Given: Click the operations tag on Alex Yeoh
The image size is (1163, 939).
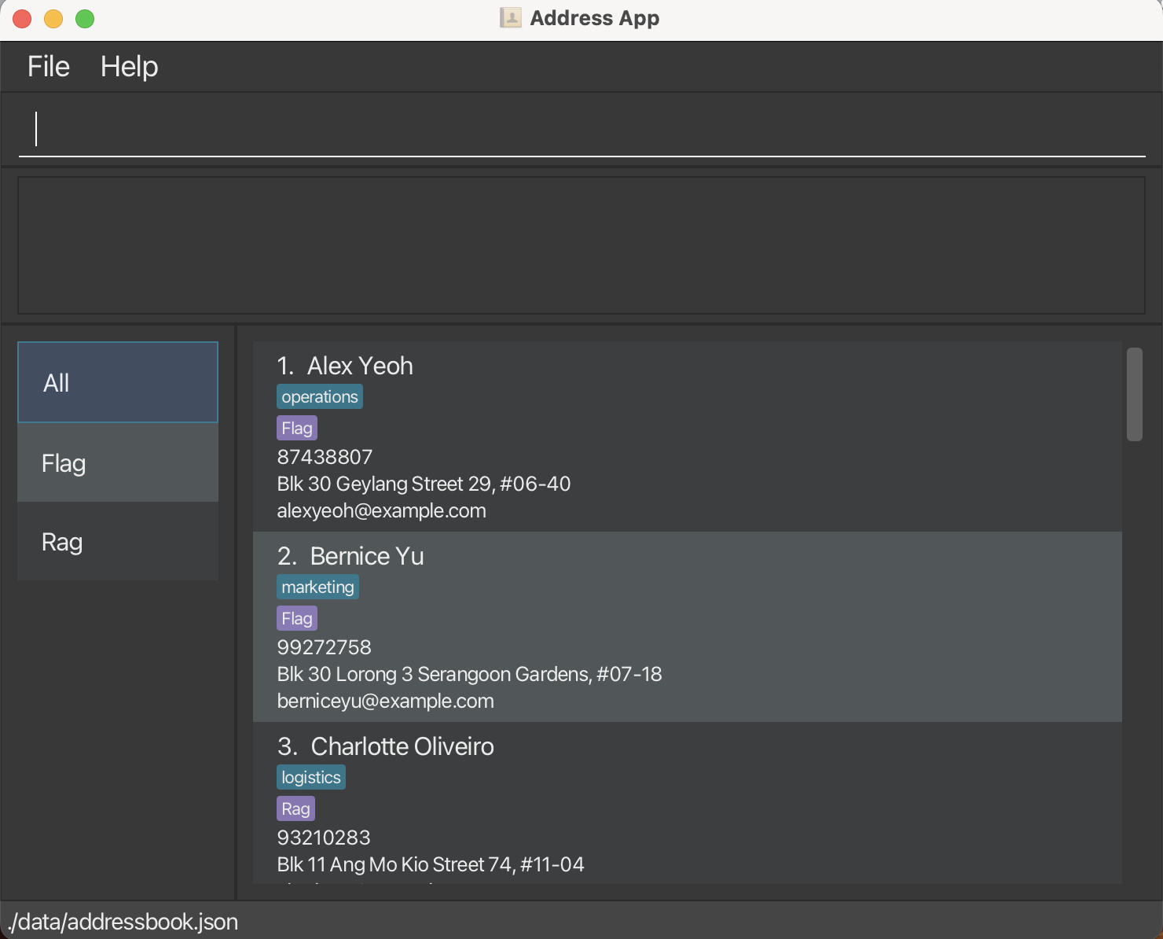Looking at the screenshot, I should (320, 397).
